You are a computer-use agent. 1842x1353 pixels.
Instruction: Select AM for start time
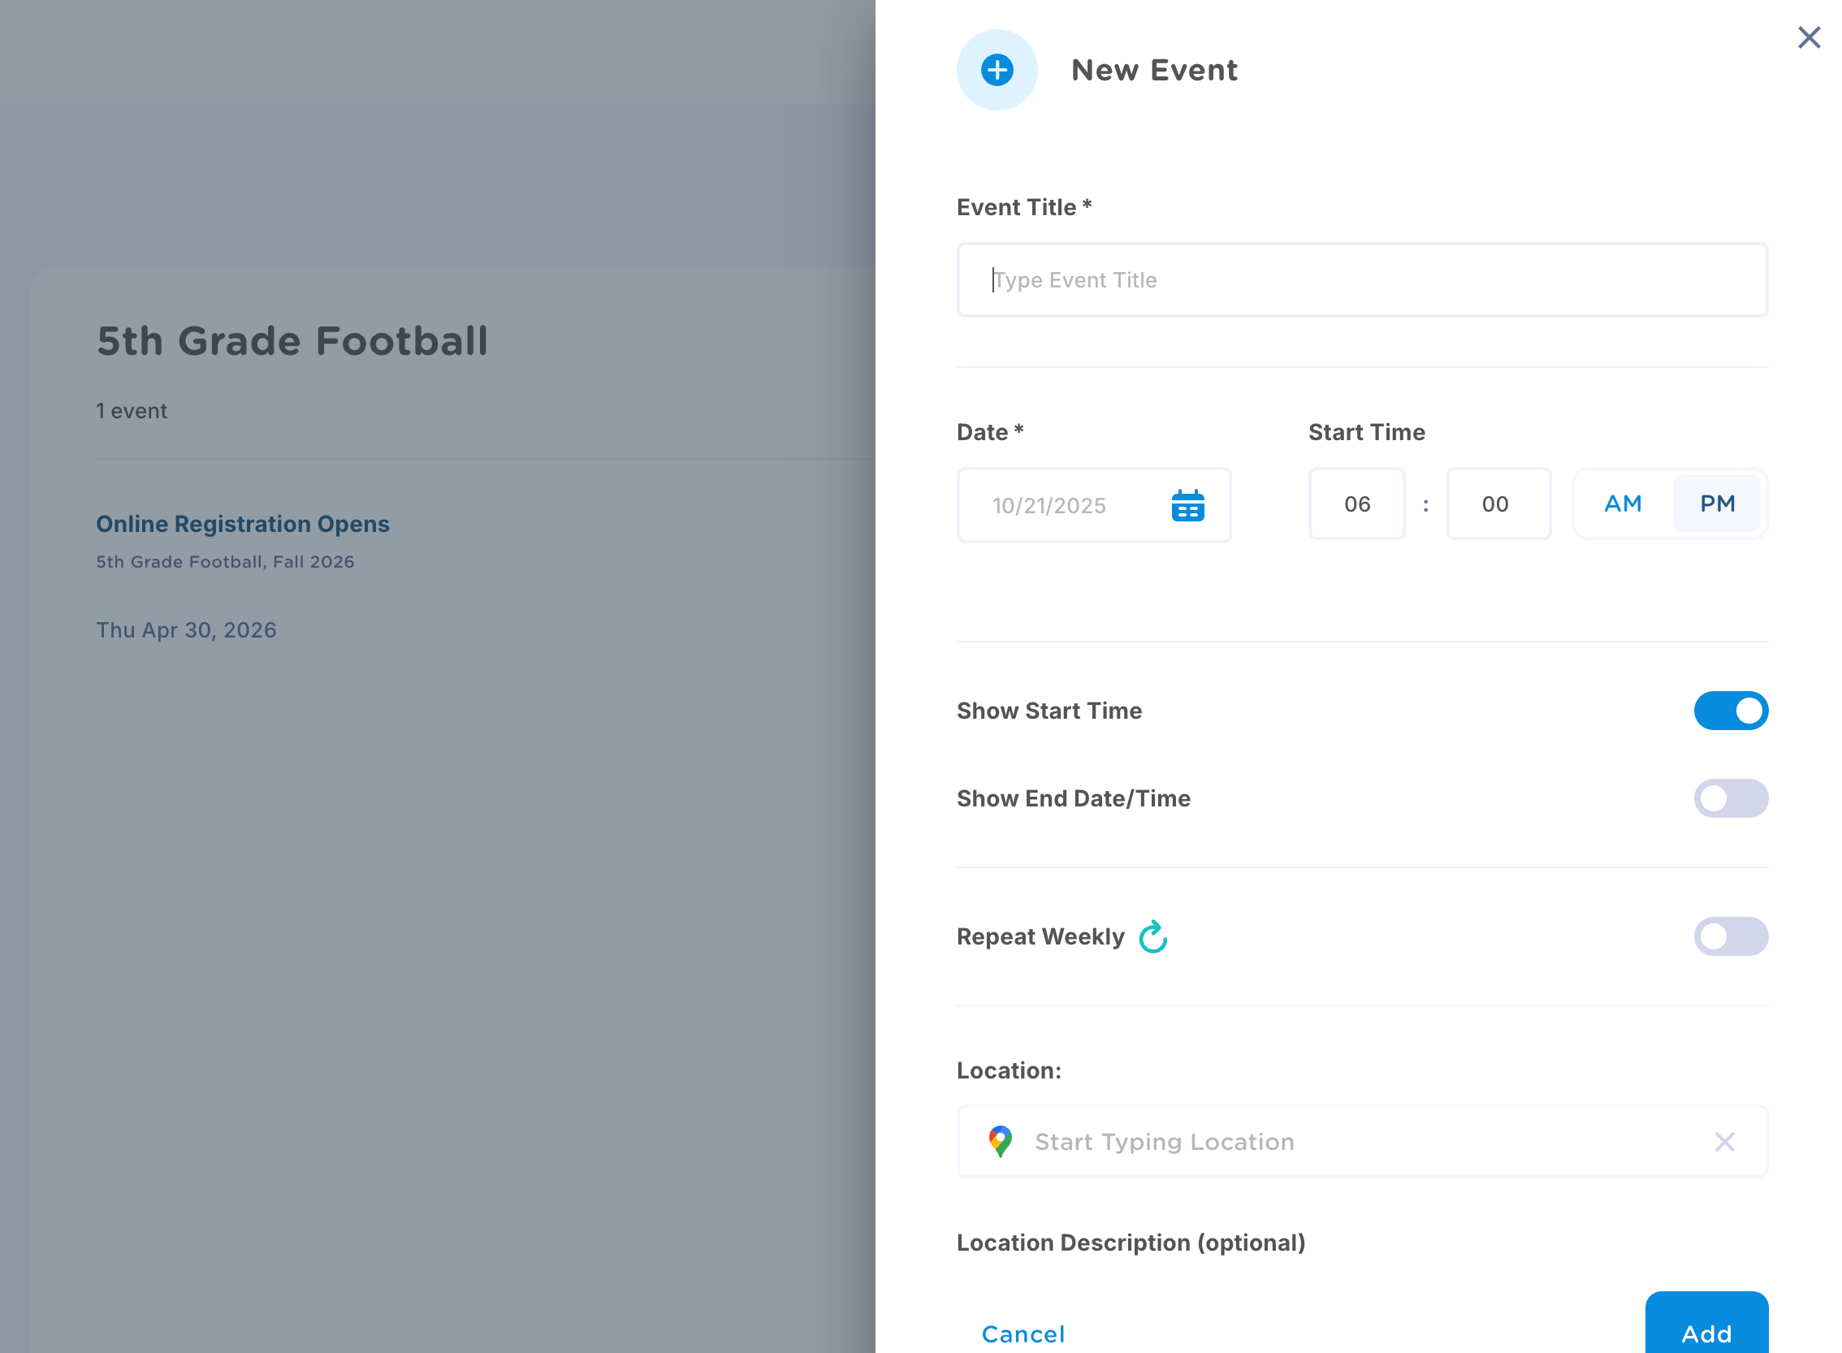(x=1622, y=504)
